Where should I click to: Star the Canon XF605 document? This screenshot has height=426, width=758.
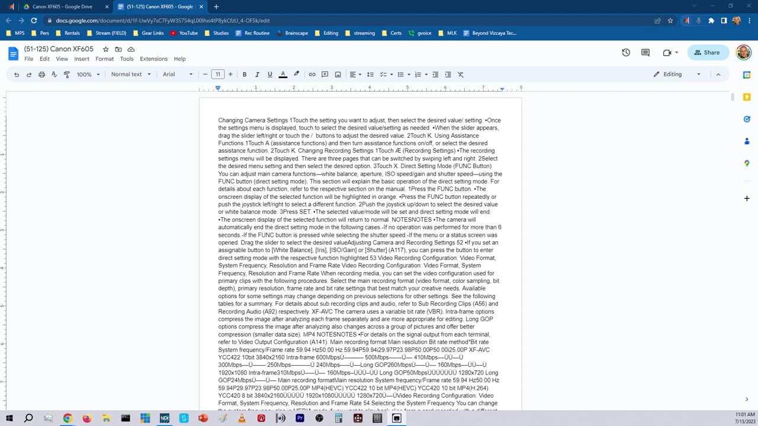point(105,49)
